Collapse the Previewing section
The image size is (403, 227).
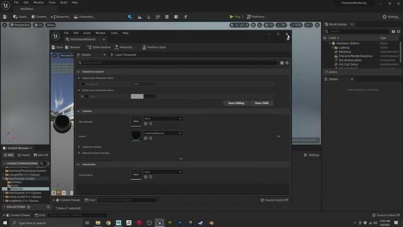pos(78,165)
